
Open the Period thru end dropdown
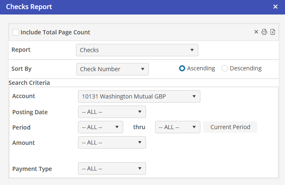click(x=178, y=127)
